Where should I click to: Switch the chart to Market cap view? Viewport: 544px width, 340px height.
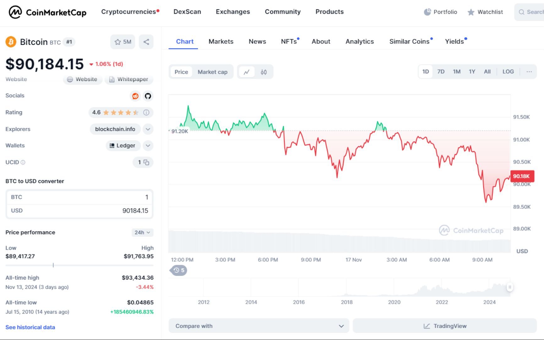click(x=212, y=72)
